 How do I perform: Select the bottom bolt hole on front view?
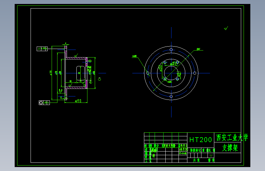point(171,96)
